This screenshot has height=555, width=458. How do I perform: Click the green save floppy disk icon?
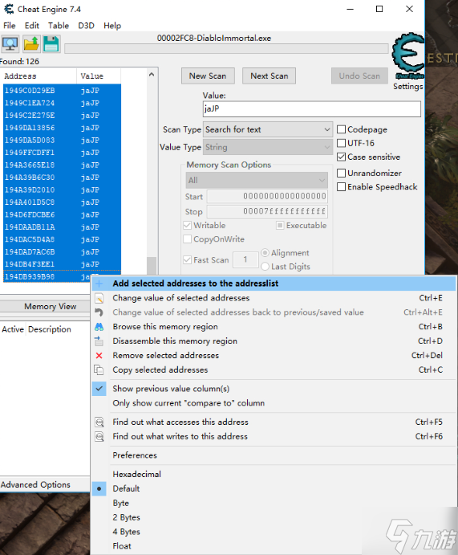click(51, 44)
